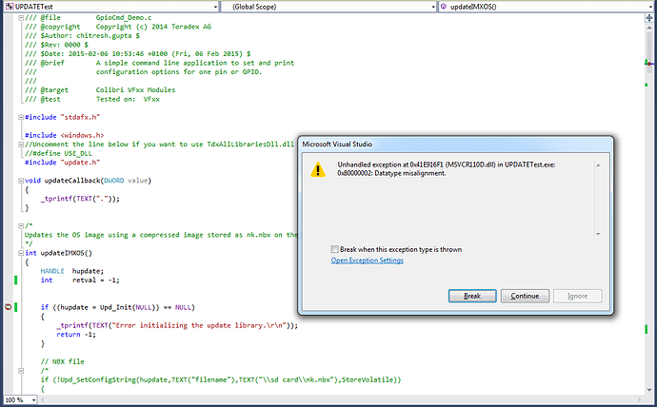Collapse the @file header comment block
The width and height of the screenshot is (657, 407).
(x=21, y=17)
